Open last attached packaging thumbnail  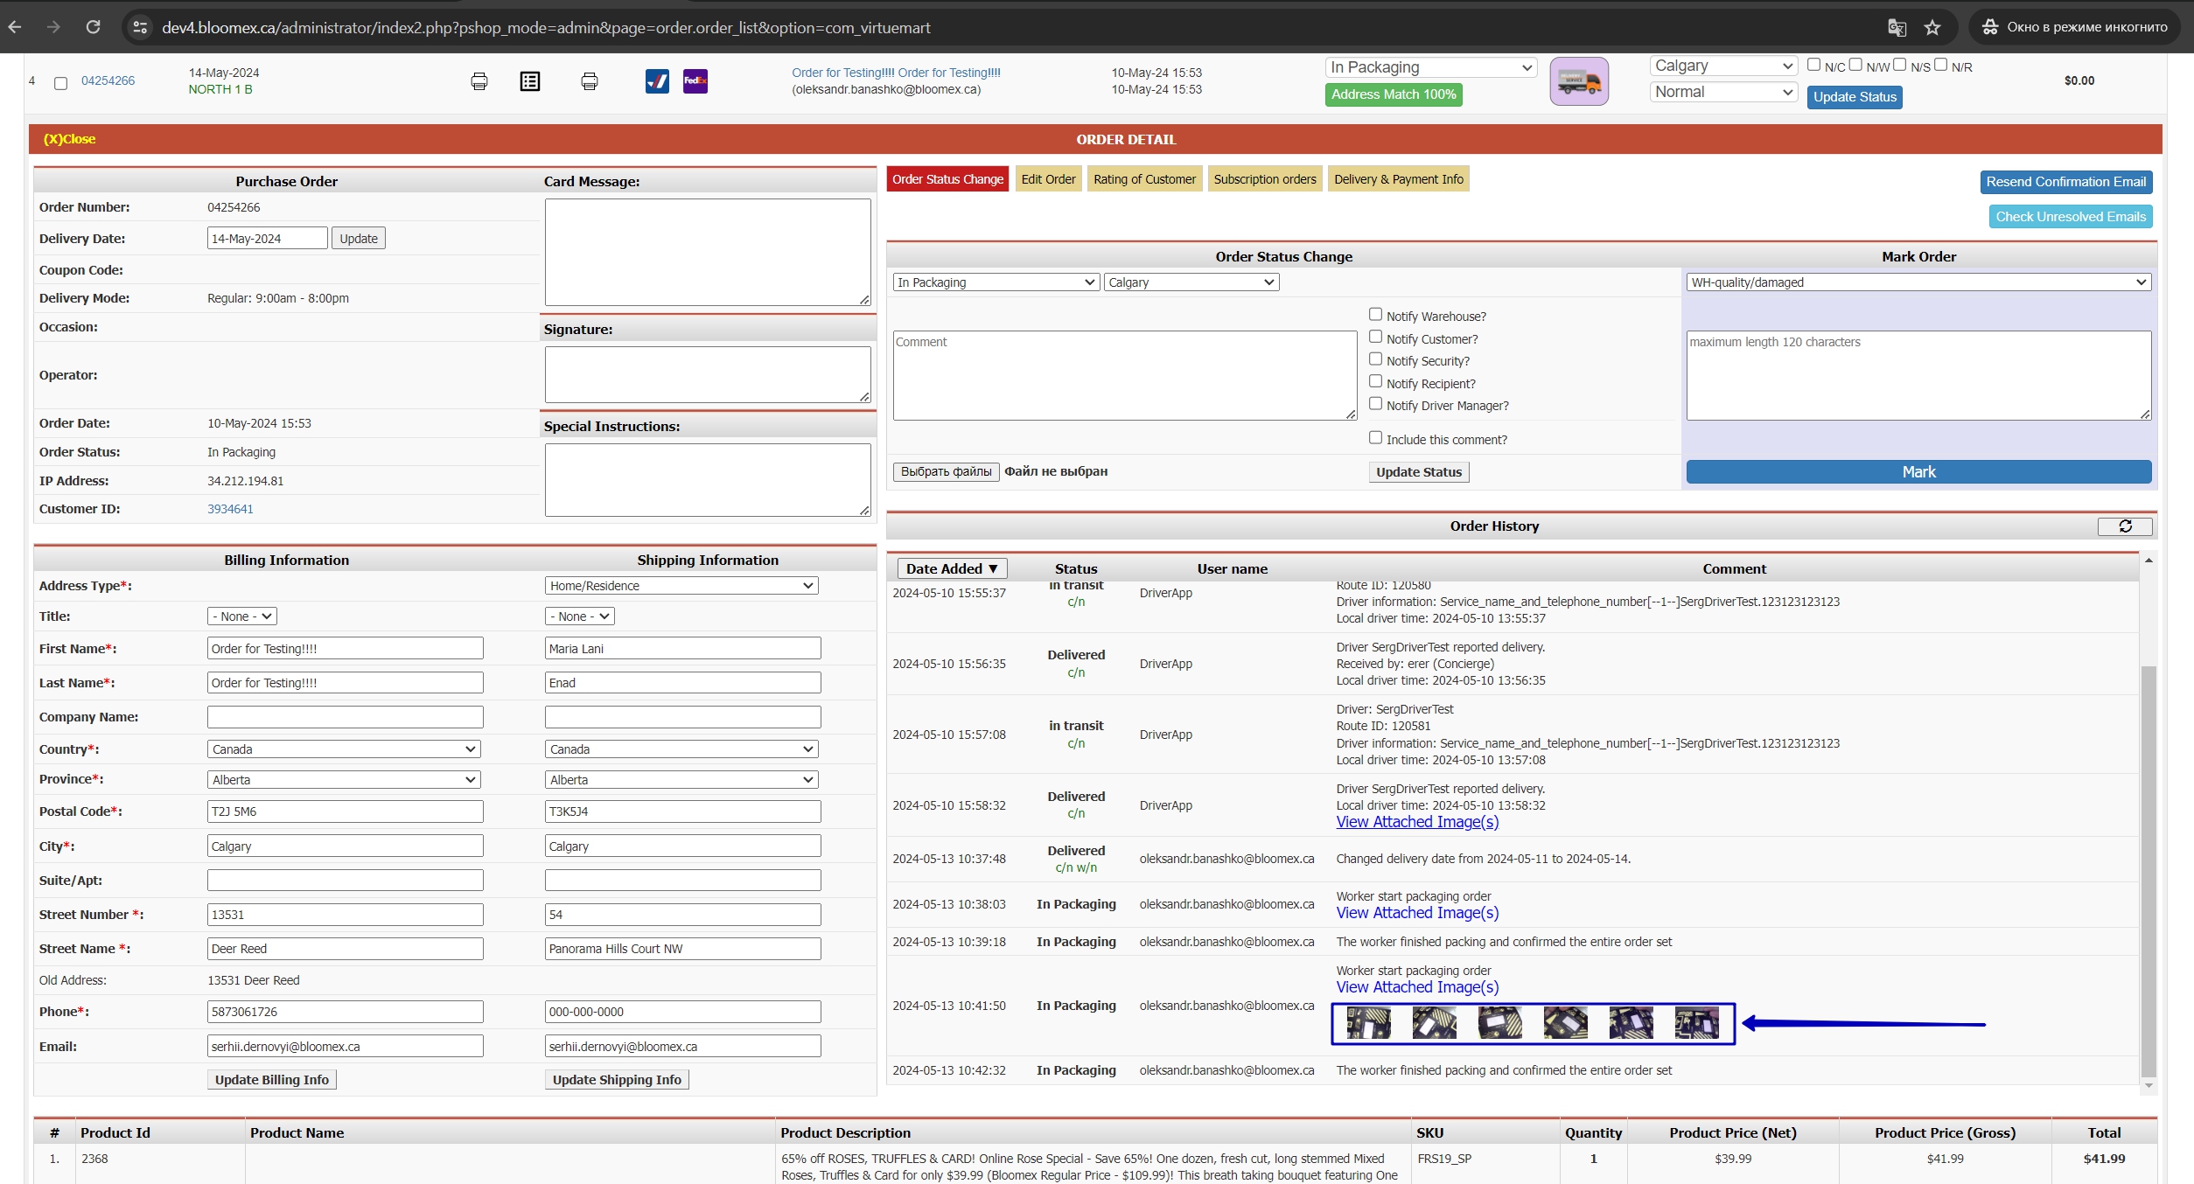(x=1696, y=1022)
